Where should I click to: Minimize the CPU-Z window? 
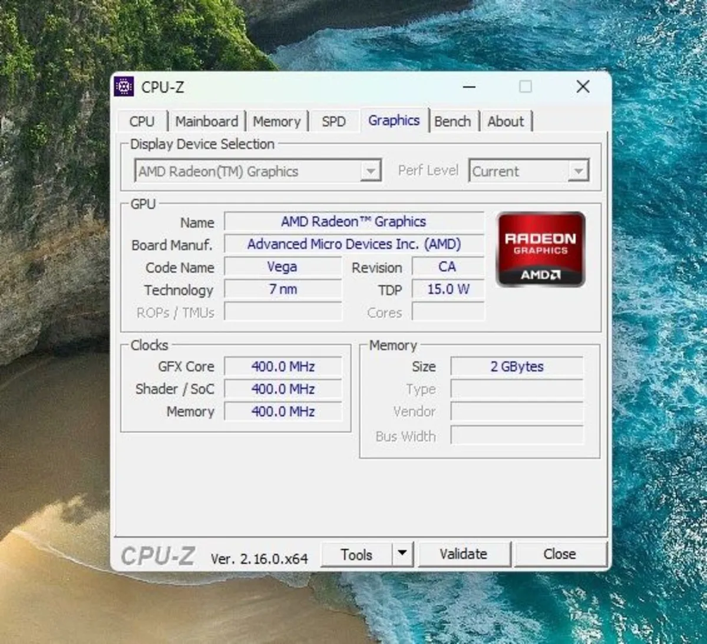469,87
